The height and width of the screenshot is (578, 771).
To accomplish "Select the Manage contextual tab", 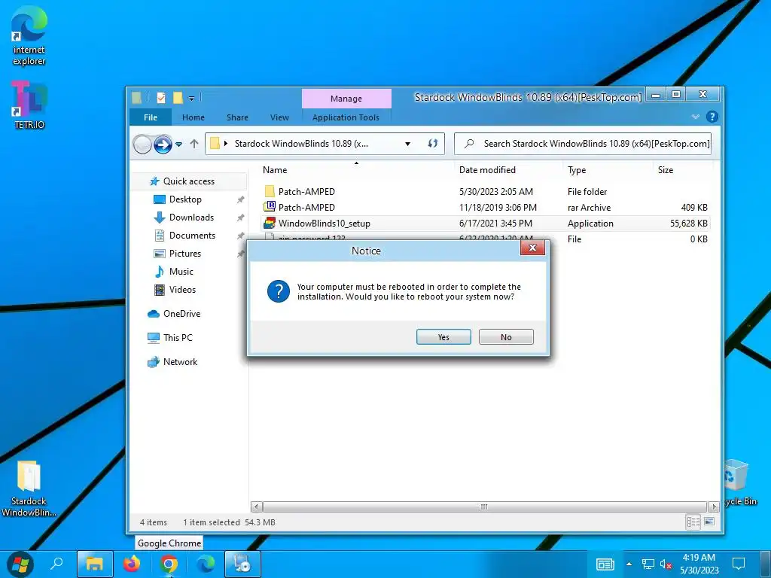I will click(x=346, y=99).
